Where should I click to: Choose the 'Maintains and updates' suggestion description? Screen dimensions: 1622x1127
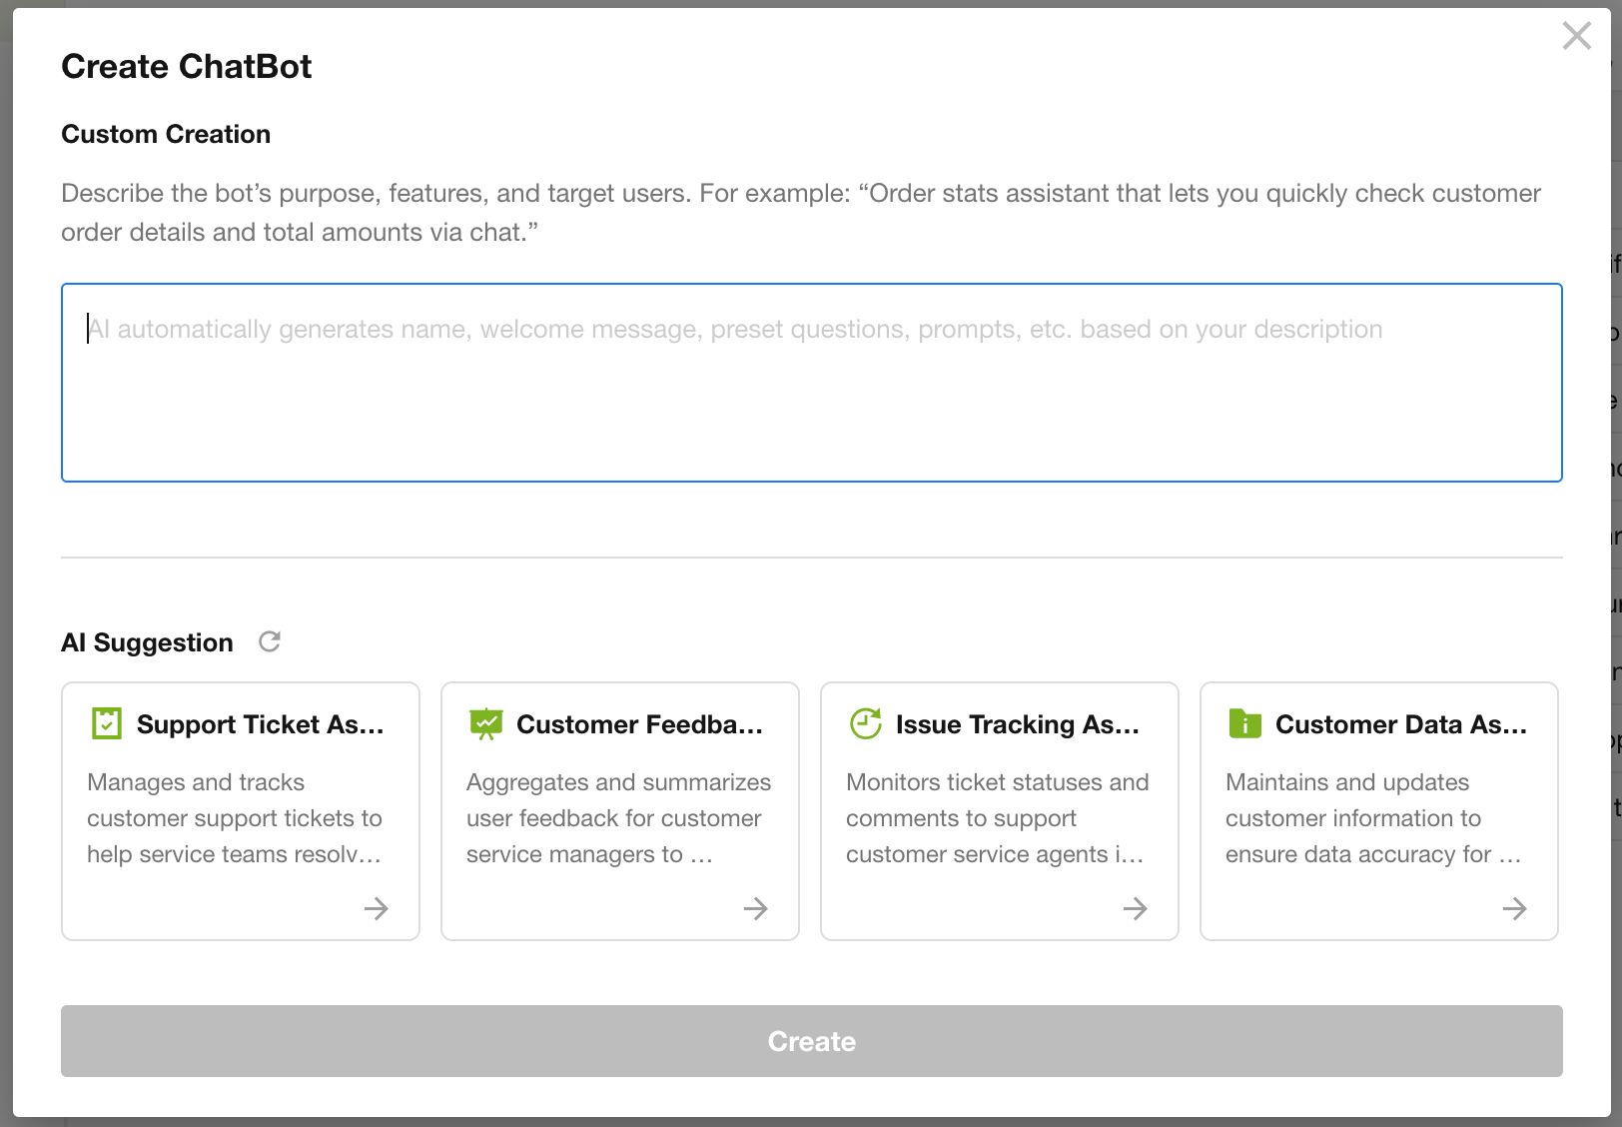tap(1373, 818)
